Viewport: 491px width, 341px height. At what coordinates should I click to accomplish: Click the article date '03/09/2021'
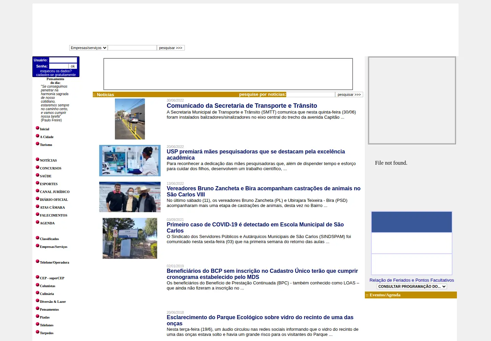point(175,220)
